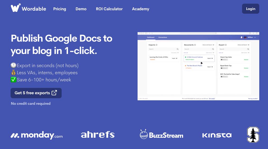
Task: Click the green checkmark emoji beside Save hours
Action: (x=13, y=80)
